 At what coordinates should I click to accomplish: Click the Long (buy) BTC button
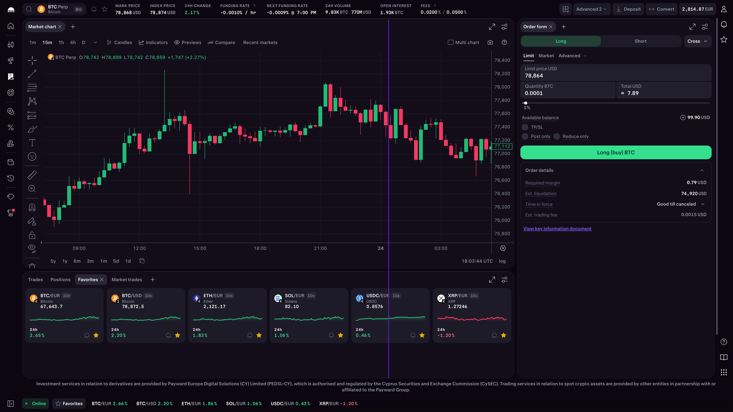click(616, 153)
